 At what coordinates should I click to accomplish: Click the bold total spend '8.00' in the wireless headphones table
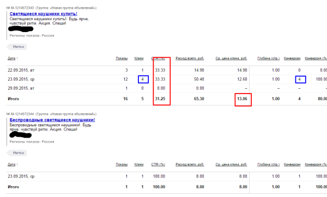click(x=200, y=187)
